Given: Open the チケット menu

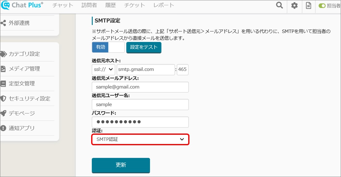Looking at the screenshot, I should pyautogui.click(x=134, y=5).
